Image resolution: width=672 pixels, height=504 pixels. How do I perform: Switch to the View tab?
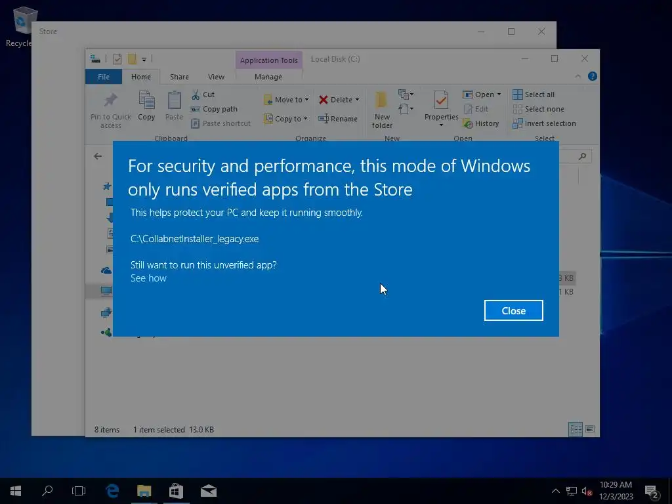click(x=216, y=77)
